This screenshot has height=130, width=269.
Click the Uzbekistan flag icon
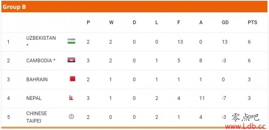pyautogui.click(x=71, y=41)
